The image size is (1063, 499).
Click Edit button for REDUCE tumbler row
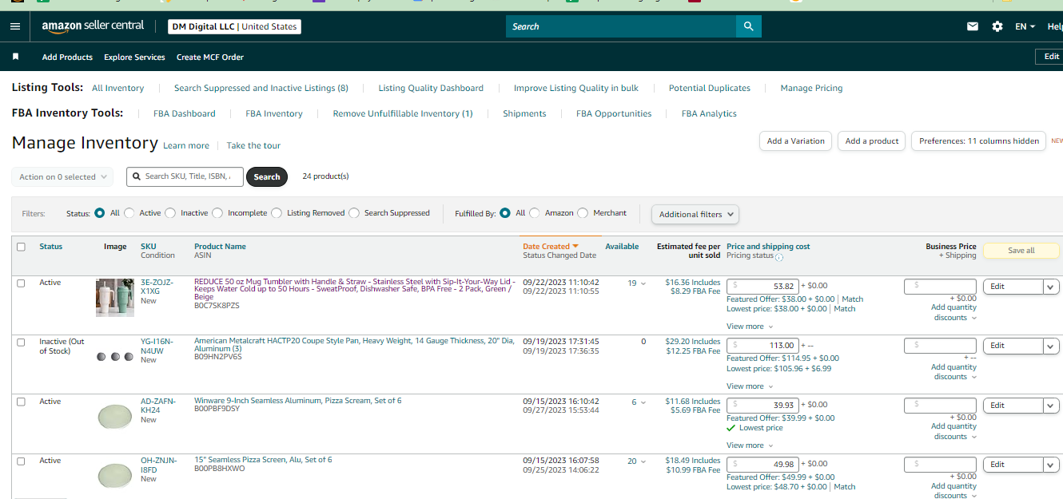[1013, 287]
